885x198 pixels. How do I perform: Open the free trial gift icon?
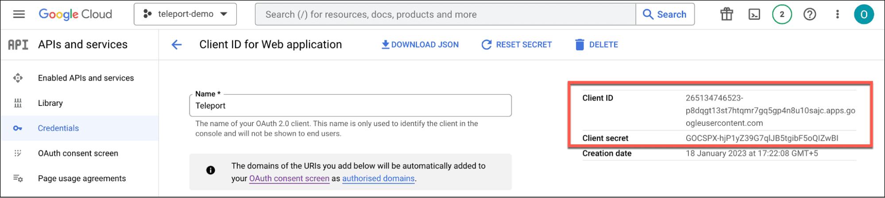coord(727,15)
